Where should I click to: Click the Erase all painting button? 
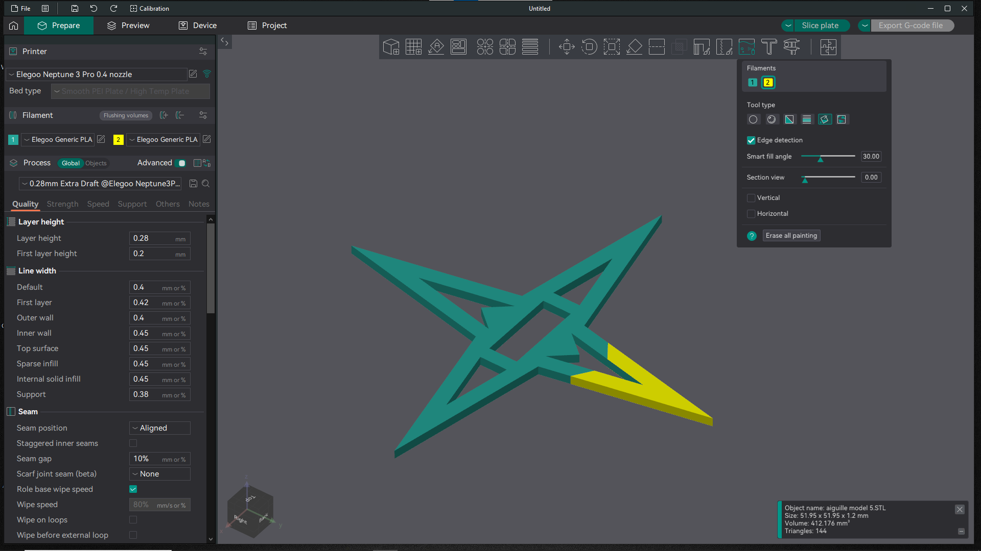click(791, 235)
